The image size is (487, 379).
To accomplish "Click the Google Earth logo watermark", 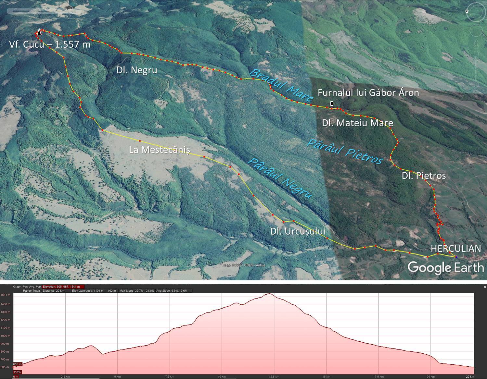I will [445, 268].
